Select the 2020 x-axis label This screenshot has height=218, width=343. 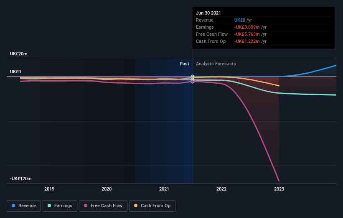tap(107, 189)
